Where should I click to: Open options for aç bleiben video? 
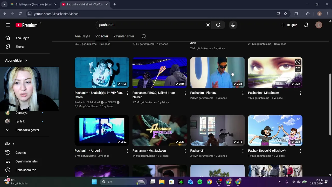click(x=185, y=93)
